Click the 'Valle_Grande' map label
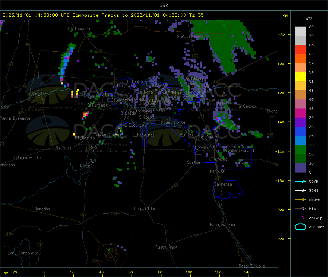Image resolution: width=328 pixels, height=277 pixels. [108, 134]
